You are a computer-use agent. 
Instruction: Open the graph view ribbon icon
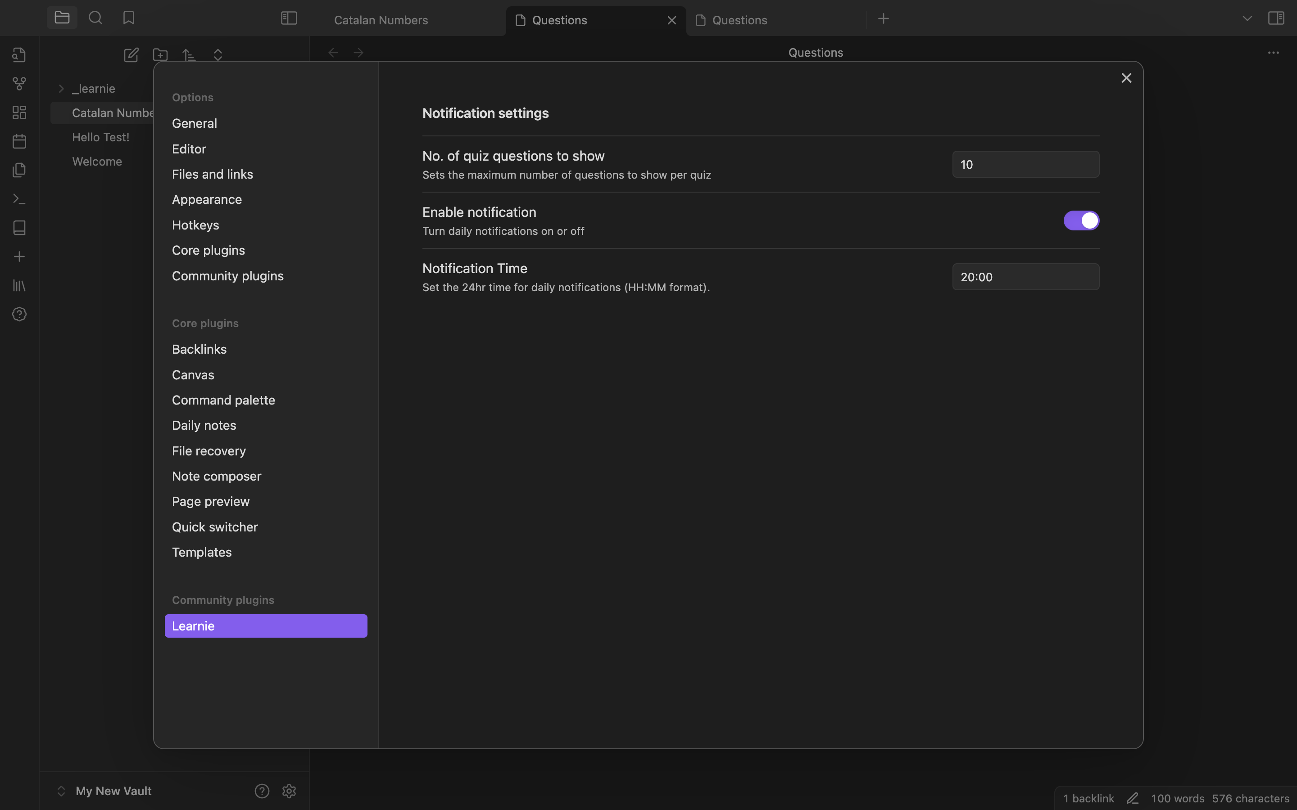point(19,84)
